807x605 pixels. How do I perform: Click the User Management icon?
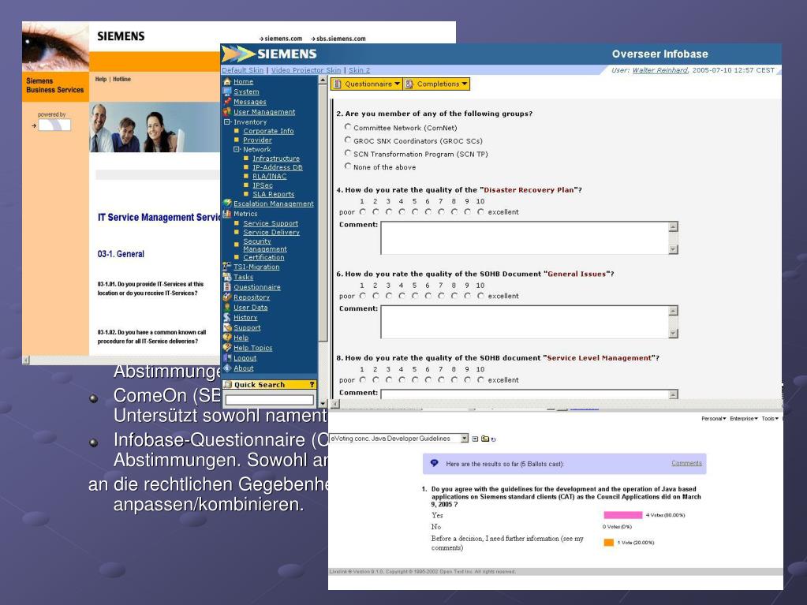point(227,112)
